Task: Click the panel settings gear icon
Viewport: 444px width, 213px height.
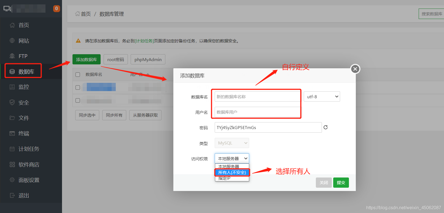Action: (12, 180)
